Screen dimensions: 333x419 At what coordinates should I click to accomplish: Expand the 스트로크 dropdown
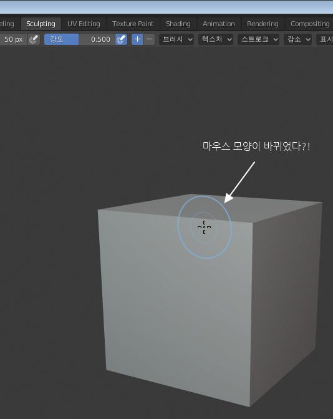(258, 39)
